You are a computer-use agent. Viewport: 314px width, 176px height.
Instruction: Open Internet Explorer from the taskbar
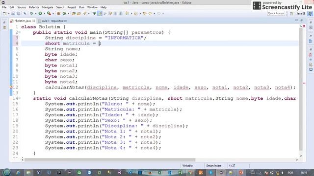(18, 173)
